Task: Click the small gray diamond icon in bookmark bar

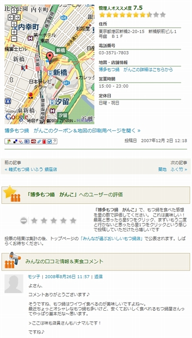Action: (55, 141)
